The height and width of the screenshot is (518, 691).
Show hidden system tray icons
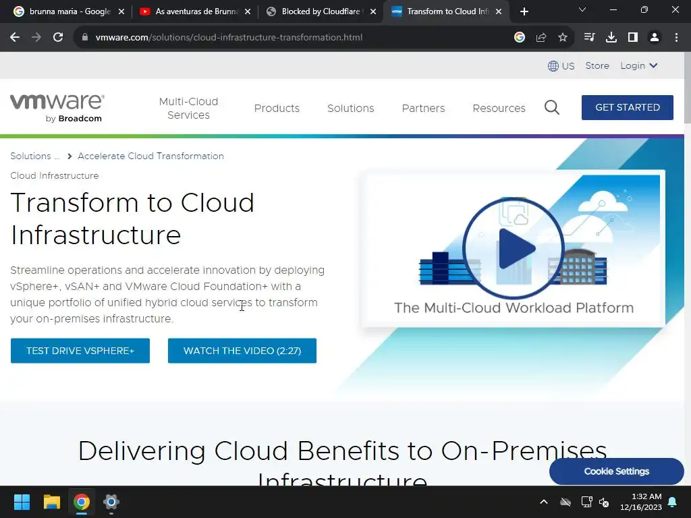[544, 502]
